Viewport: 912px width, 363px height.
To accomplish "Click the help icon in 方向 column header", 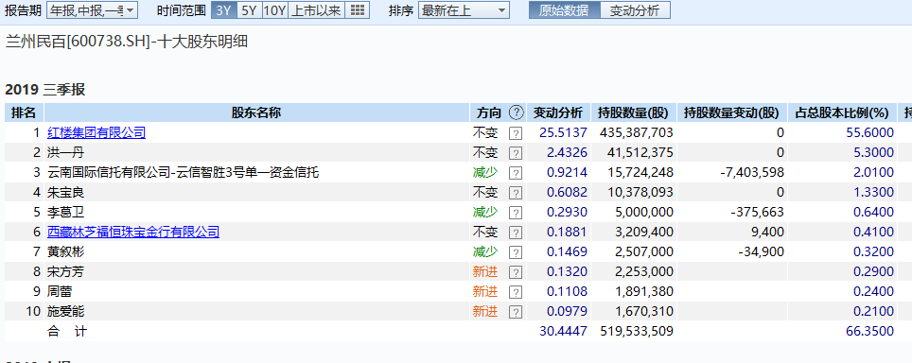I will pos(516,112).
